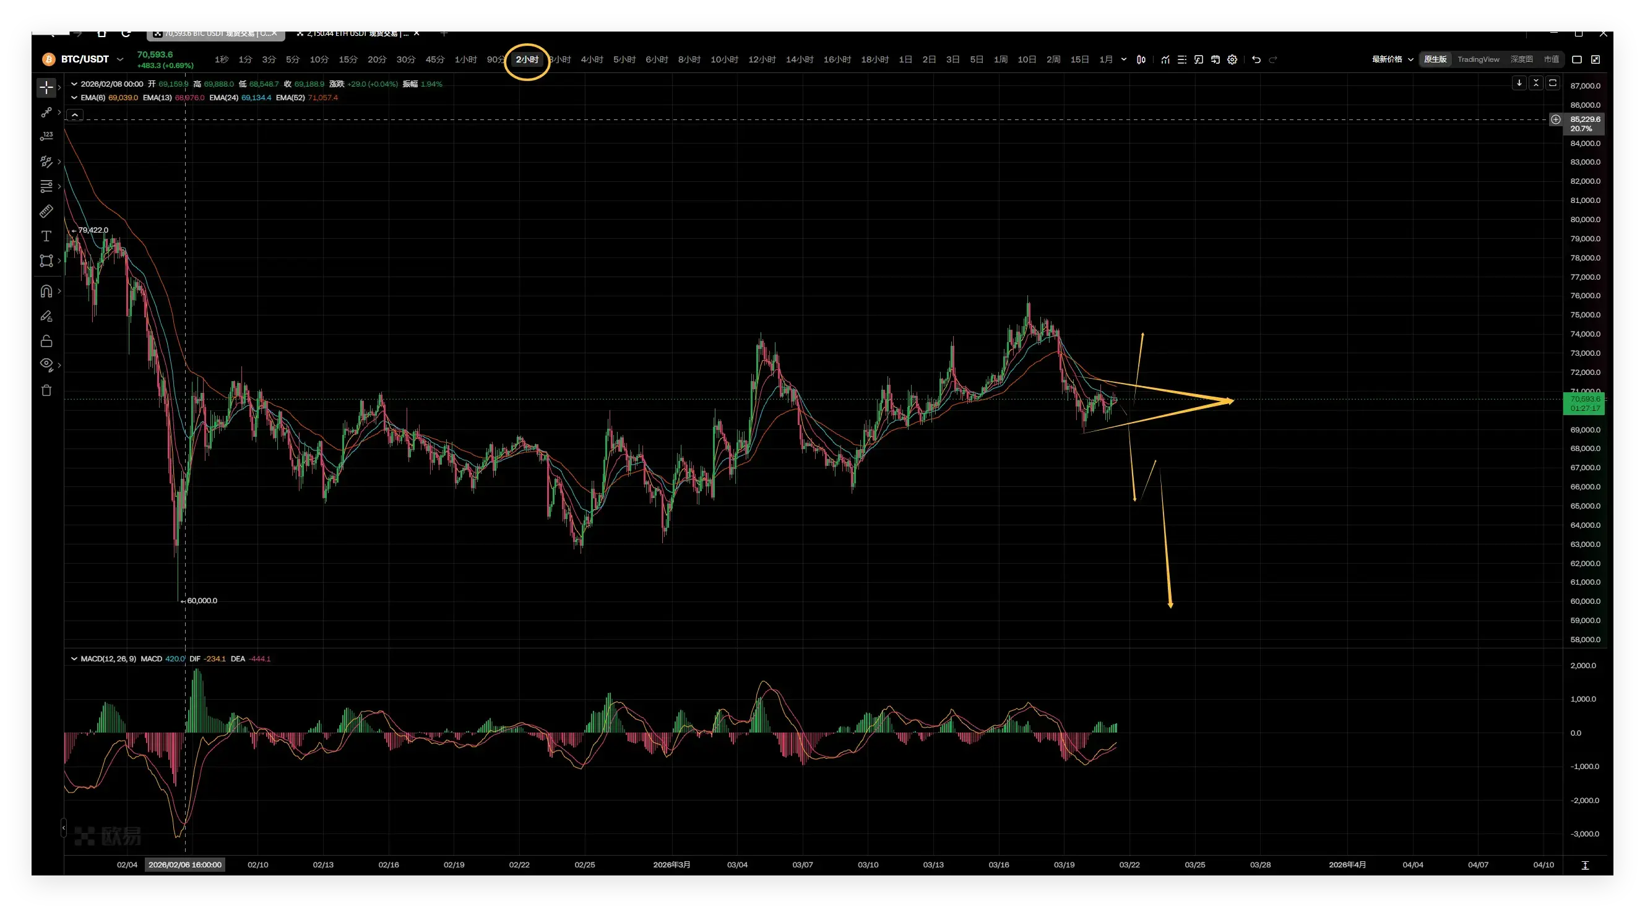
Task: Open the chart settings gear icon
Action: click(1232, 59)
